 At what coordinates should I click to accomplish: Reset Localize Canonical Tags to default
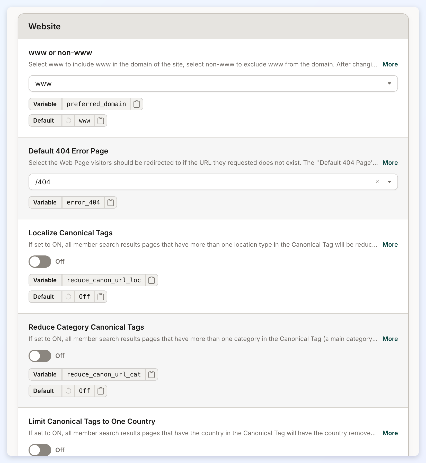(x=68, y=297)
